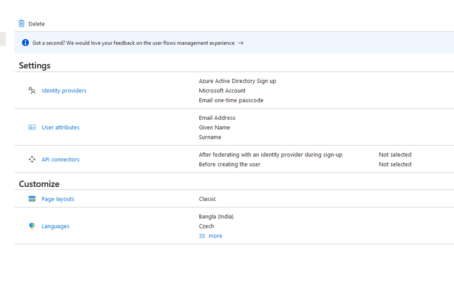Open User attributes settings

pos(61,127)
